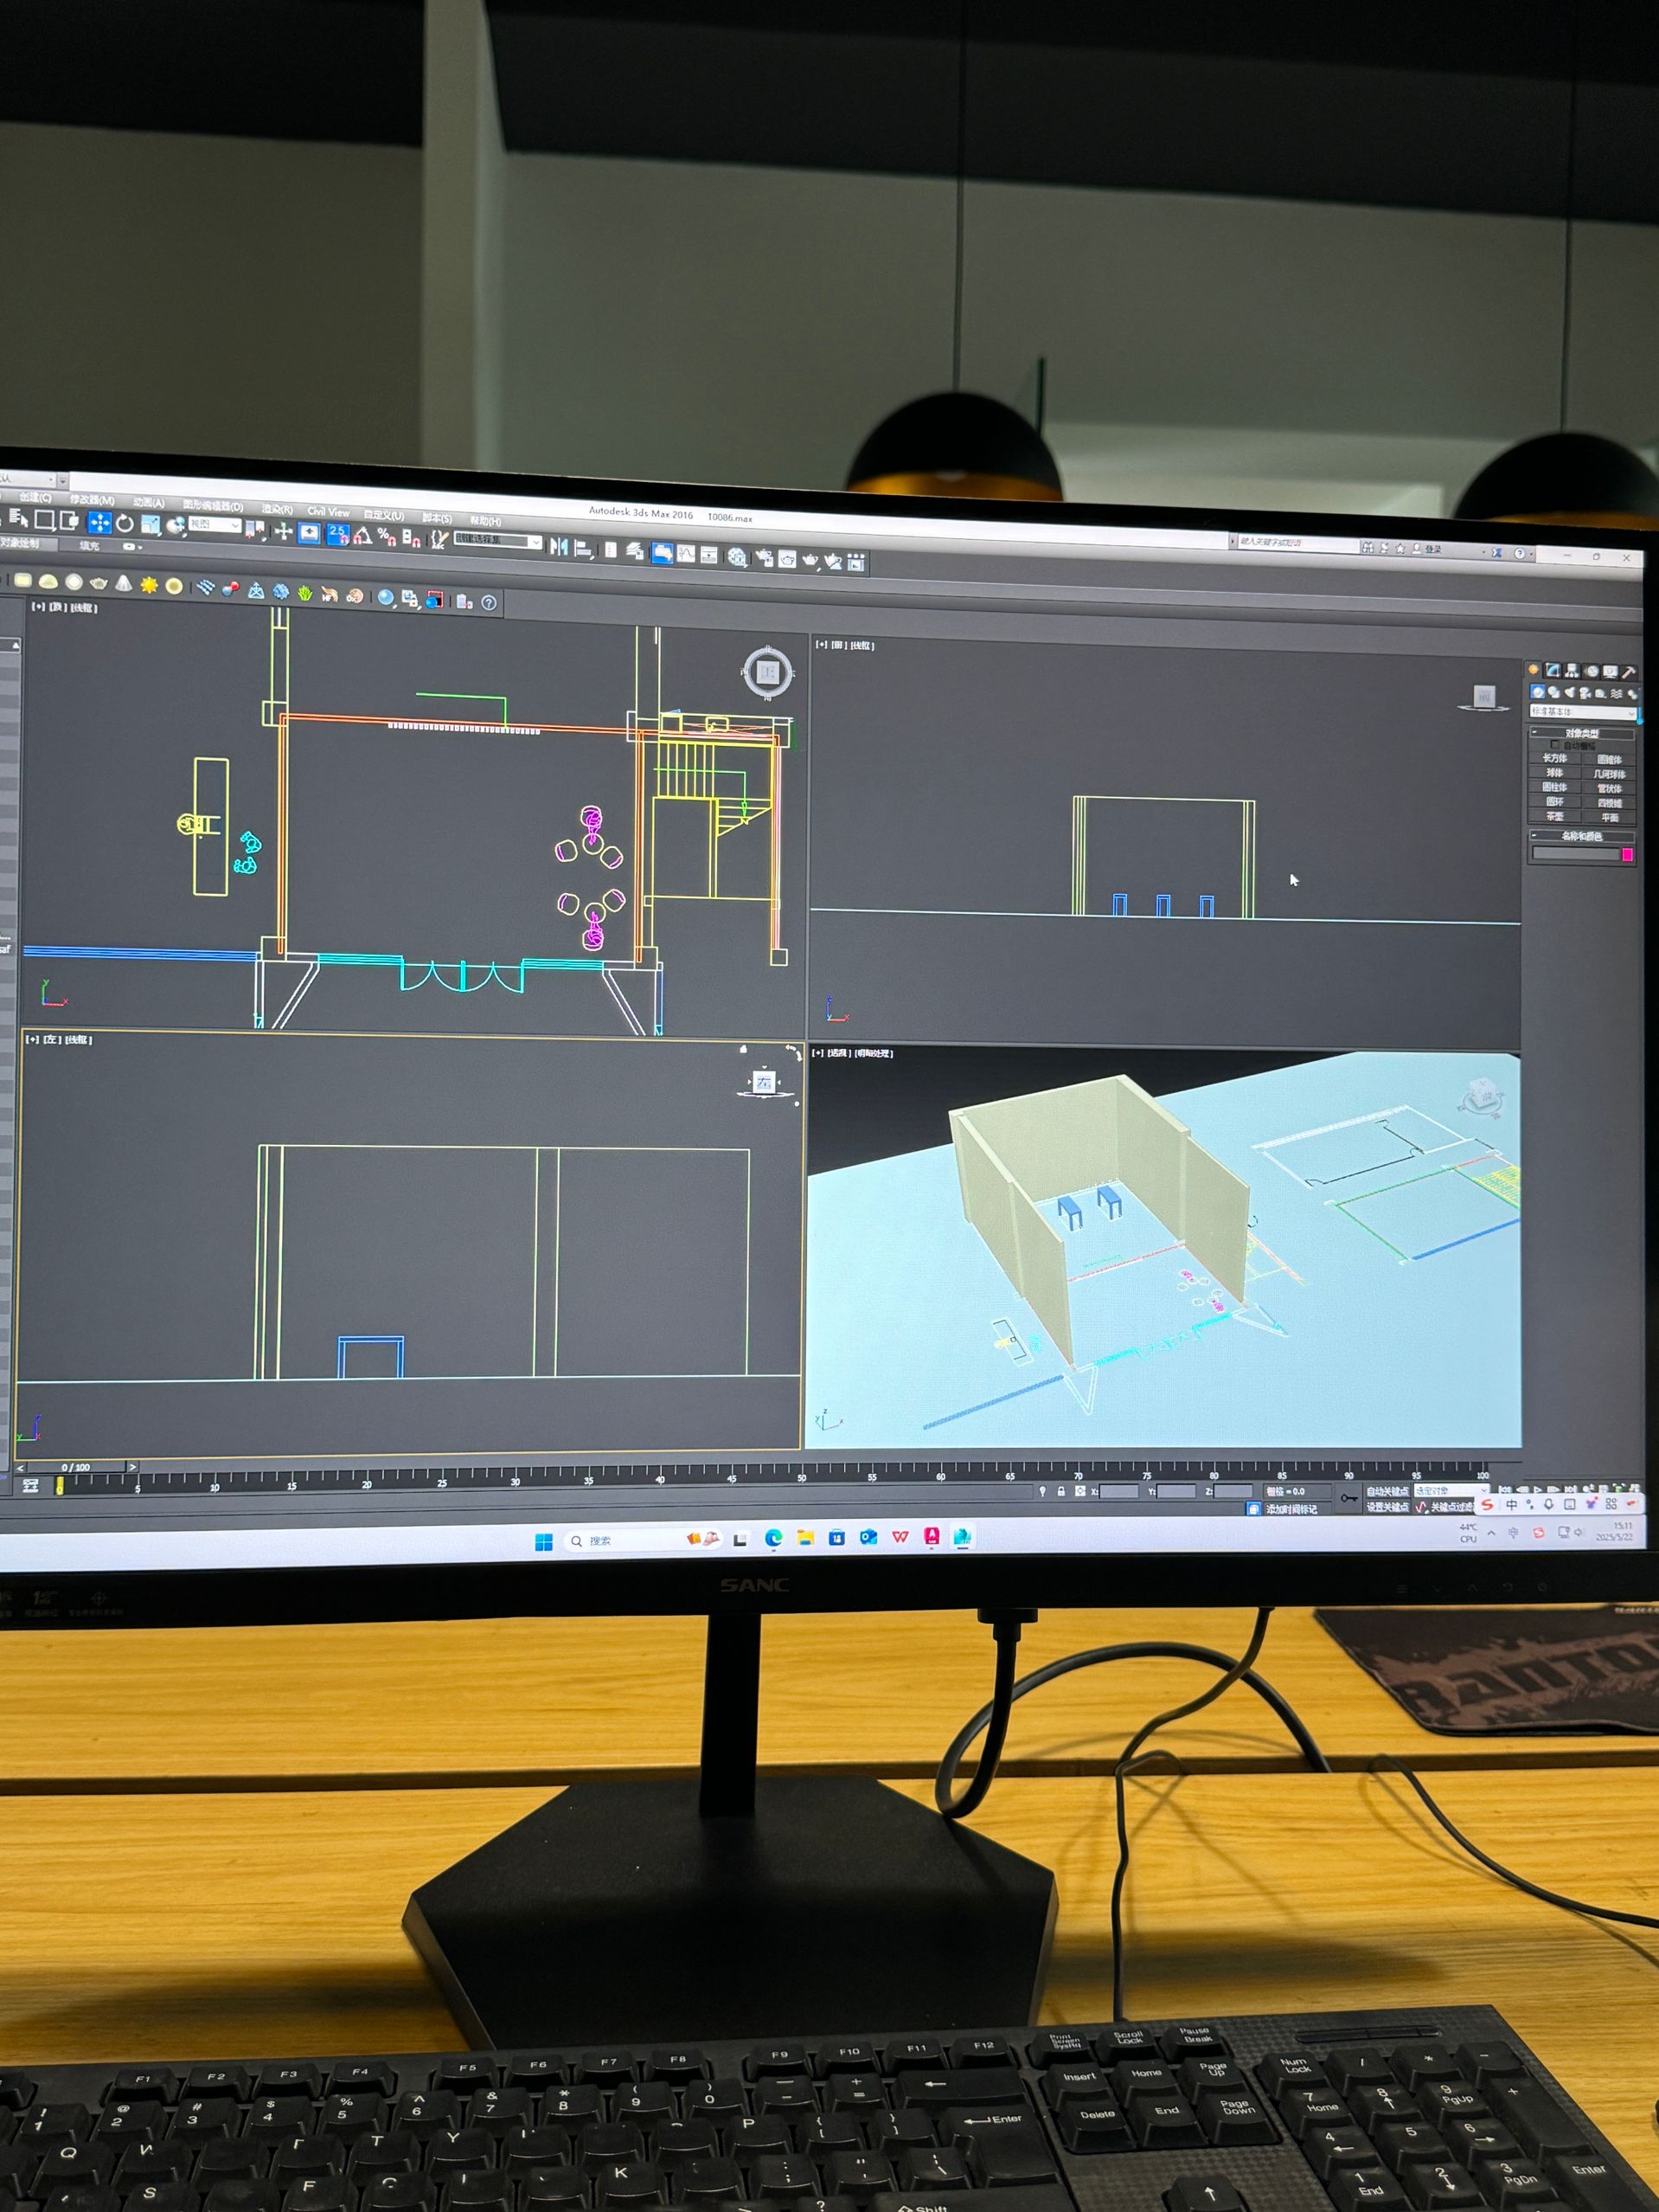Enable the 自动栅格 checkbox

(x=1555, y=745)
